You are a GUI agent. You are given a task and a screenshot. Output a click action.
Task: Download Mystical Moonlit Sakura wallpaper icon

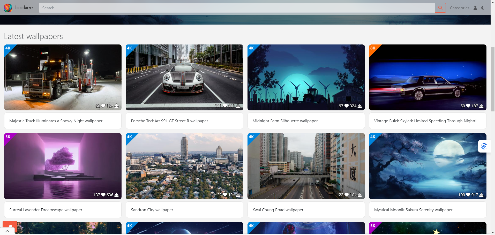(481, 195)
